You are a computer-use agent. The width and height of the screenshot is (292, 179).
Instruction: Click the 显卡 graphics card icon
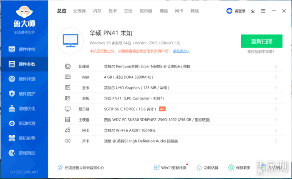click(68, 87)
